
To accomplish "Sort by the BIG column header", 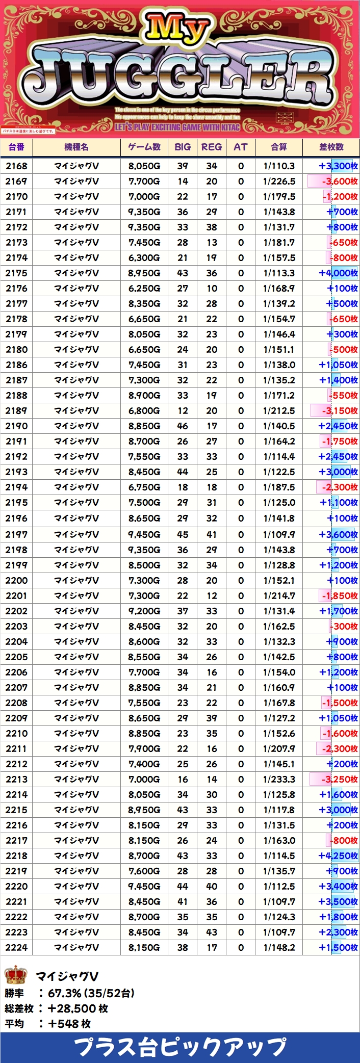I will [183, 147].
